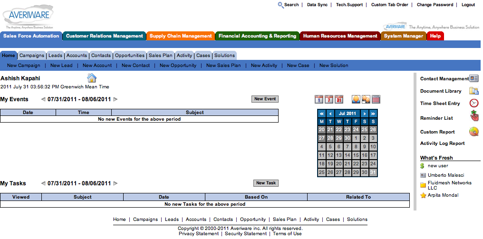This screenshot has width=483, height=239.
Task: Switch to the Leads sub-tab
Action: (56, 56)
